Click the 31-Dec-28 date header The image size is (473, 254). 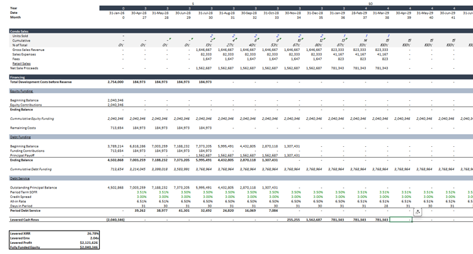pos(315,13)
